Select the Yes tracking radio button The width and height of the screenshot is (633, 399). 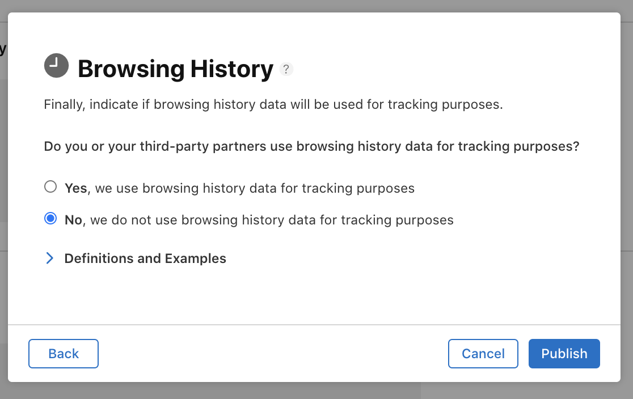[50, 187]
